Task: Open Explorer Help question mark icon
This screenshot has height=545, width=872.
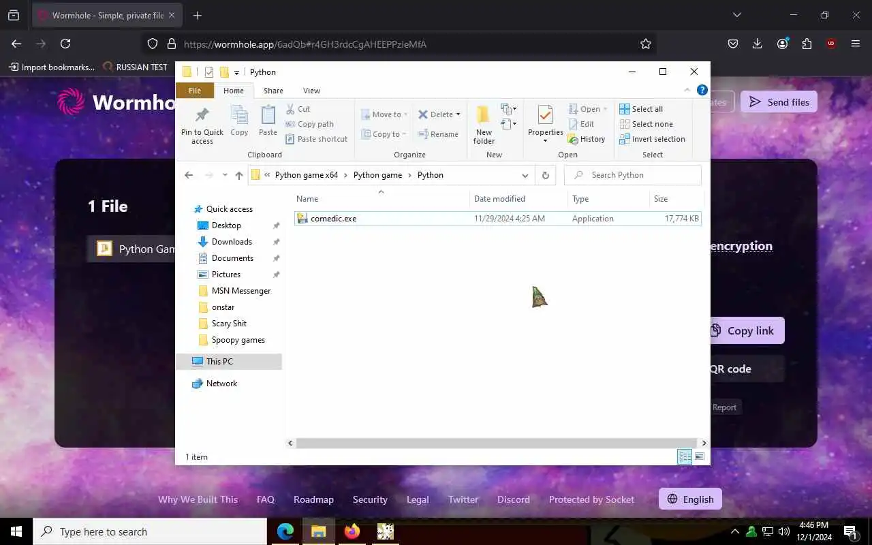Action: pyautogui.click(x=702, y=90)
